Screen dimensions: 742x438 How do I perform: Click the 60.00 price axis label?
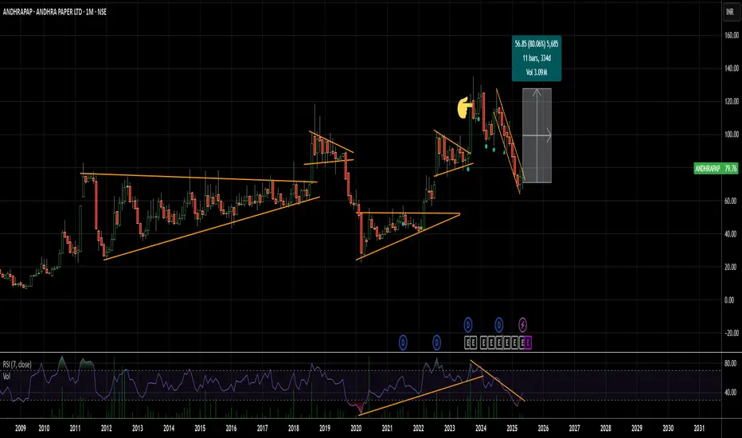coord(731,201)
